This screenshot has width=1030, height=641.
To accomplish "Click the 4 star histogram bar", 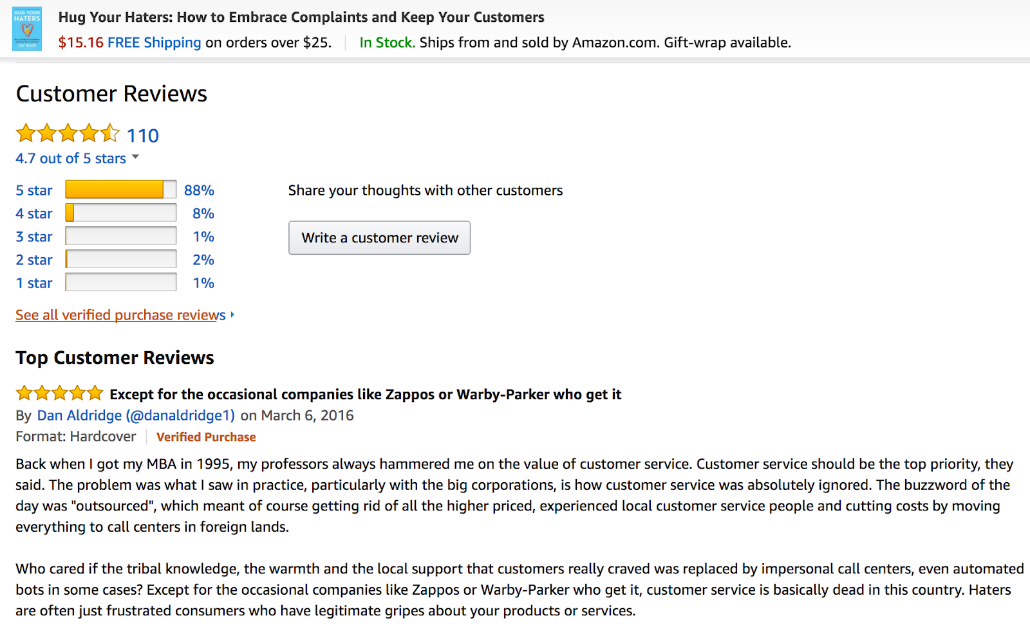I will pyautogui.click(x=120, y=213).
